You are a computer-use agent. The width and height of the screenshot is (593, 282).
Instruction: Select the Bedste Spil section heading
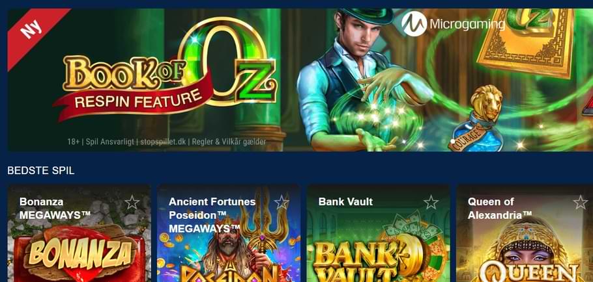click(41, 171)
